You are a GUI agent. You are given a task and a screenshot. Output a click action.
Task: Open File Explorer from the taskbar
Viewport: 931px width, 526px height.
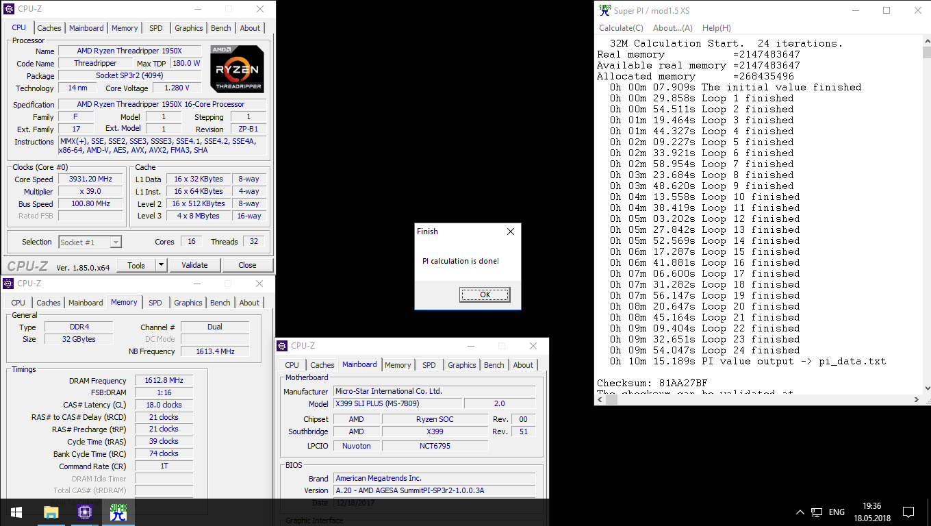pos(51,512)
